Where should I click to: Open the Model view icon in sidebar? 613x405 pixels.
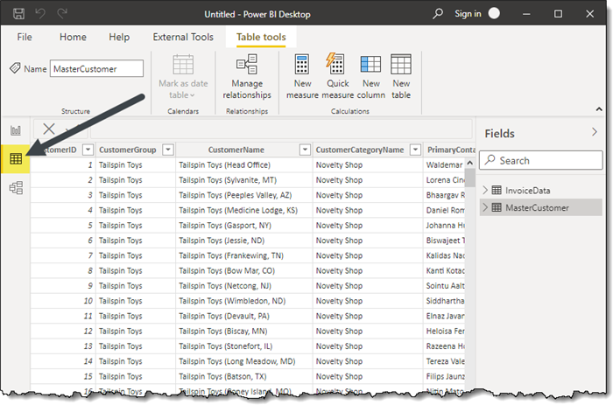coord(15,188)
